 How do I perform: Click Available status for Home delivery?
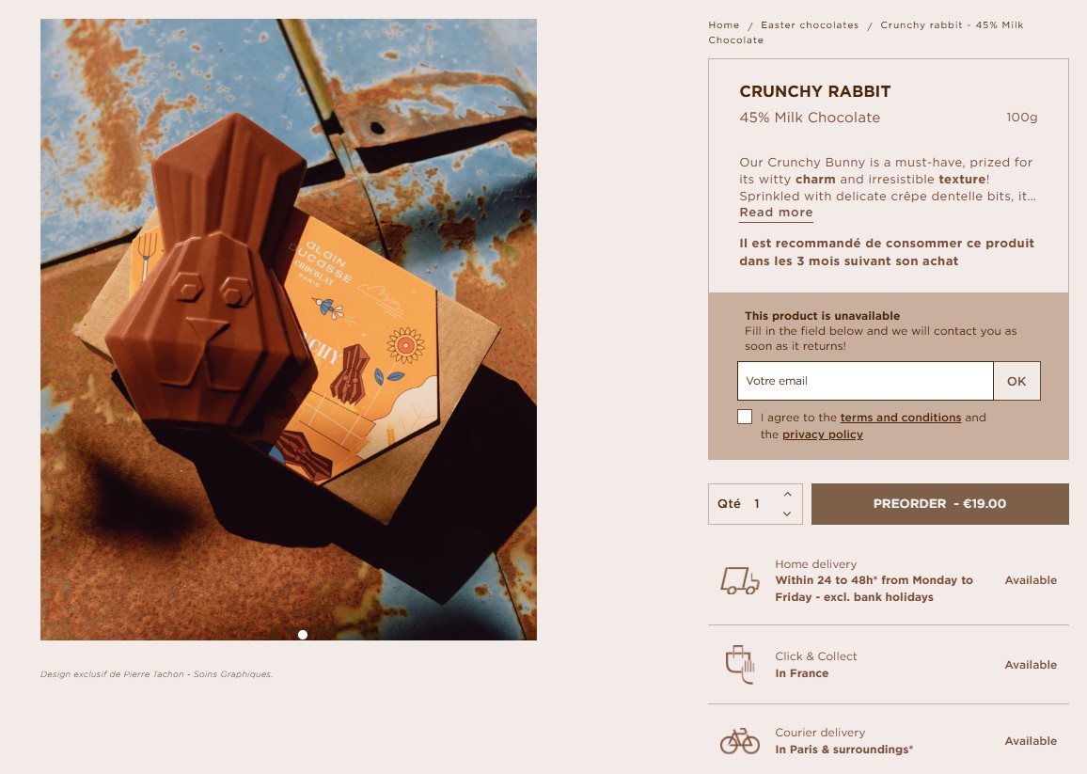(1031, 580)
